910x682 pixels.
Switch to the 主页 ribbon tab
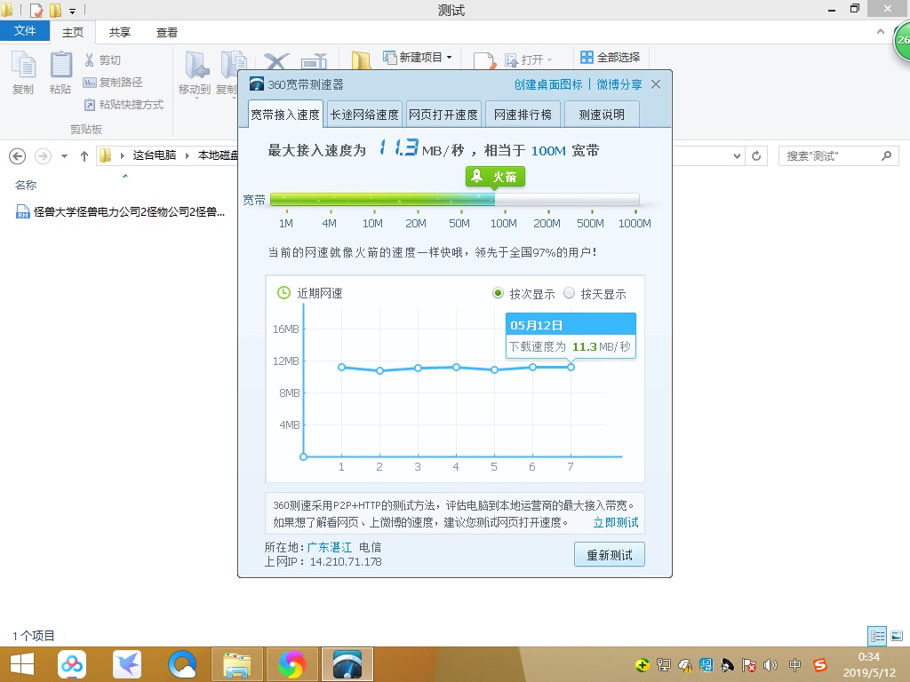pos(73,33)
